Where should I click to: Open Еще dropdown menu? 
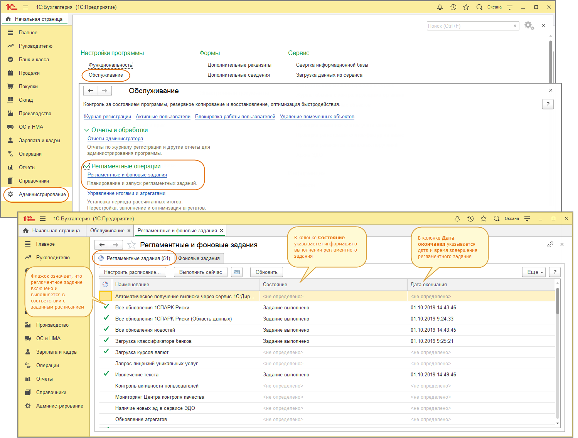tap(534, 272)
